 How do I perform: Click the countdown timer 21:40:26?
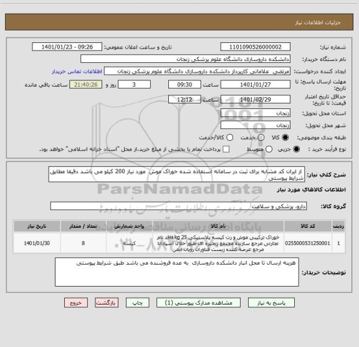[x=86, y=85]
